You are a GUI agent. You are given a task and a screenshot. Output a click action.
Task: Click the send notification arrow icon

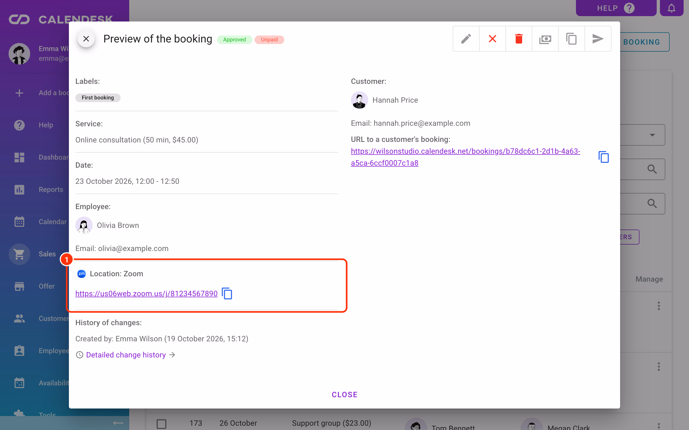[598, 39]
